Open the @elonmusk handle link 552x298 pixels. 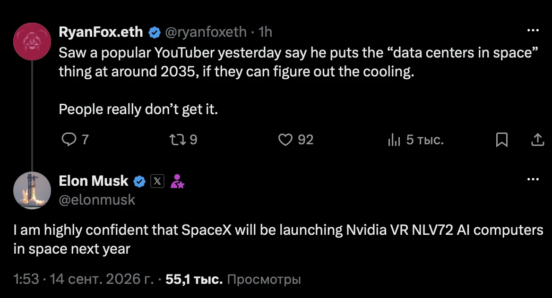(x=97, y=199)
